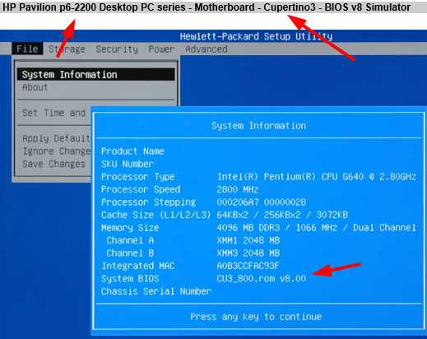Click the Processor Type label

tap(138, 177)
